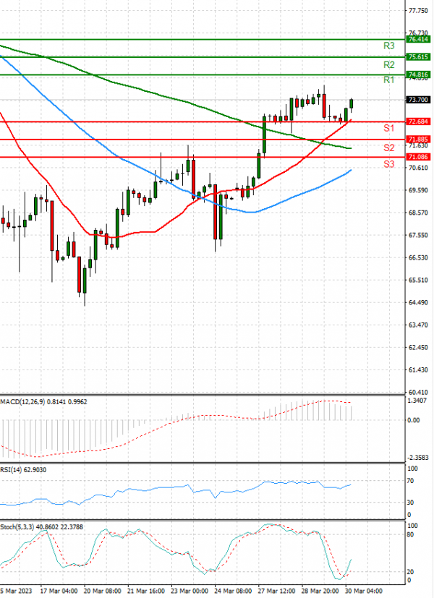Click the MACD scale value -2.3583

pos(417,458)
